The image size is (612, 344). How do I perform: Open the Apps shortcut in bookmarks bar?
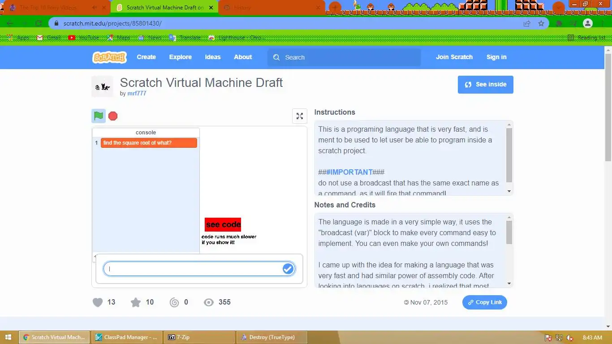(18, 38)
